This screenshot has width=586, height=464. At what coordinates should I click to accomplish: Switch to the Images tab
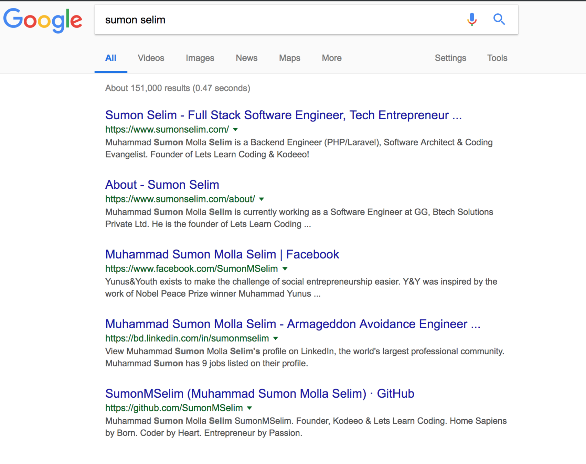pyautogui.click(x=200, y=58)
